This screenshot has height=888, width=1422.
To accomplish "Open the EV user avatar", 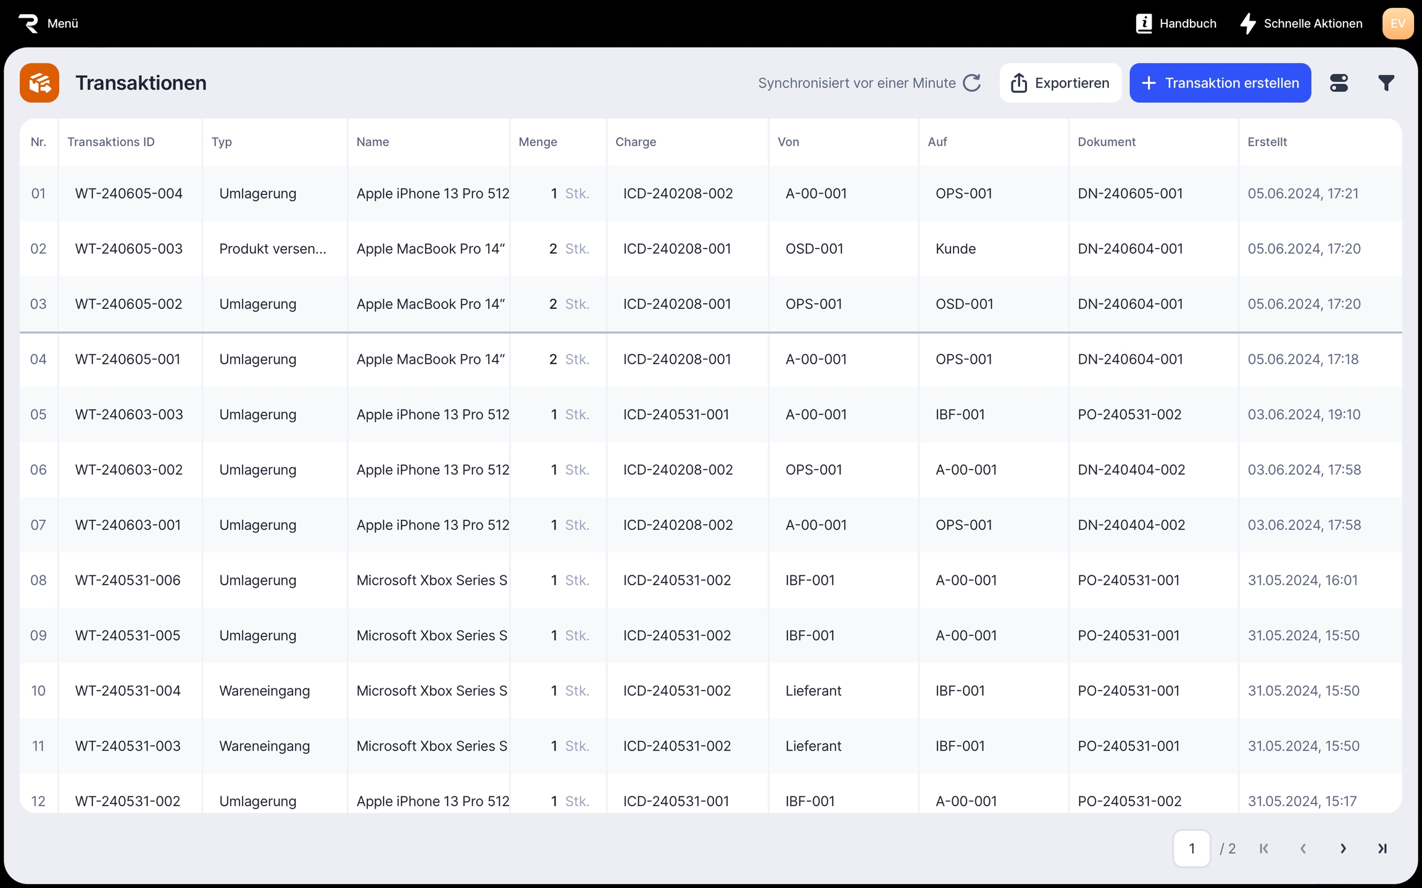I will [x=1397, y=23].
